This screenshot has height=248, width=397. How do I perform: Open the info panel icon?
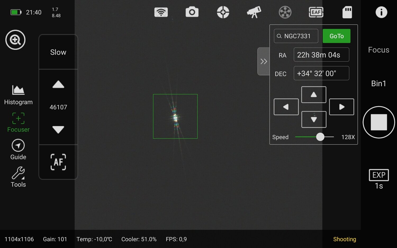(x=381, y=12)
